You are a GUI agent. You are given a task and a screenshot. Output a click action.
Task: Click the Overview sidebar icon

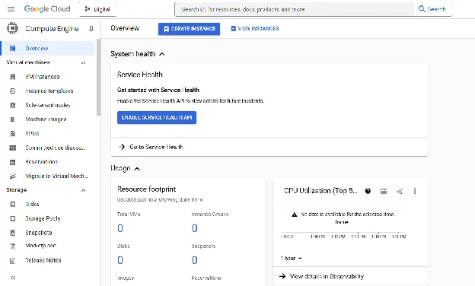coord(12,48)
